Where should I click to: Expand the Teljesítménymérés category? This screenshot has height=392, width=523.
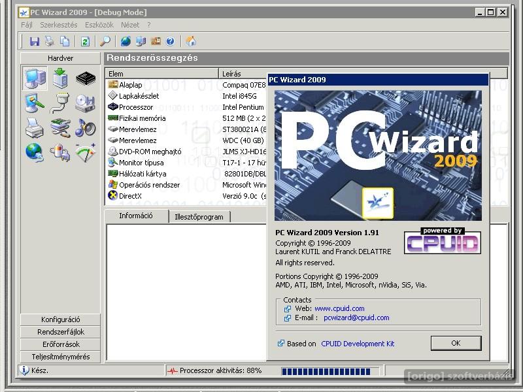point(60,357)
